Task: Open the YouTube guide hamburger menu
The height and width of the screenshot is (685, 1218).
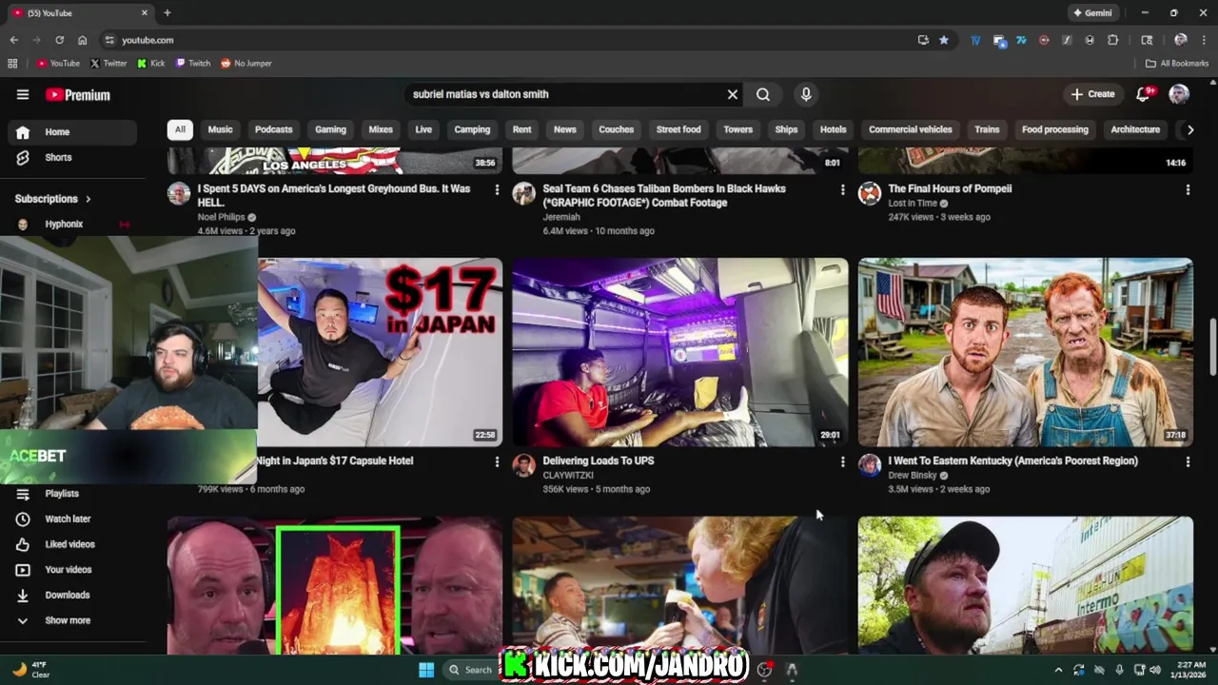Action: point(23,94)
